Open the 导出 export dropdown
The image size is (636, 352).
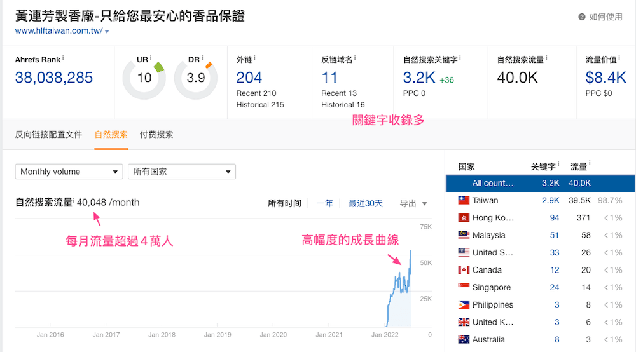tap(413, 203)
